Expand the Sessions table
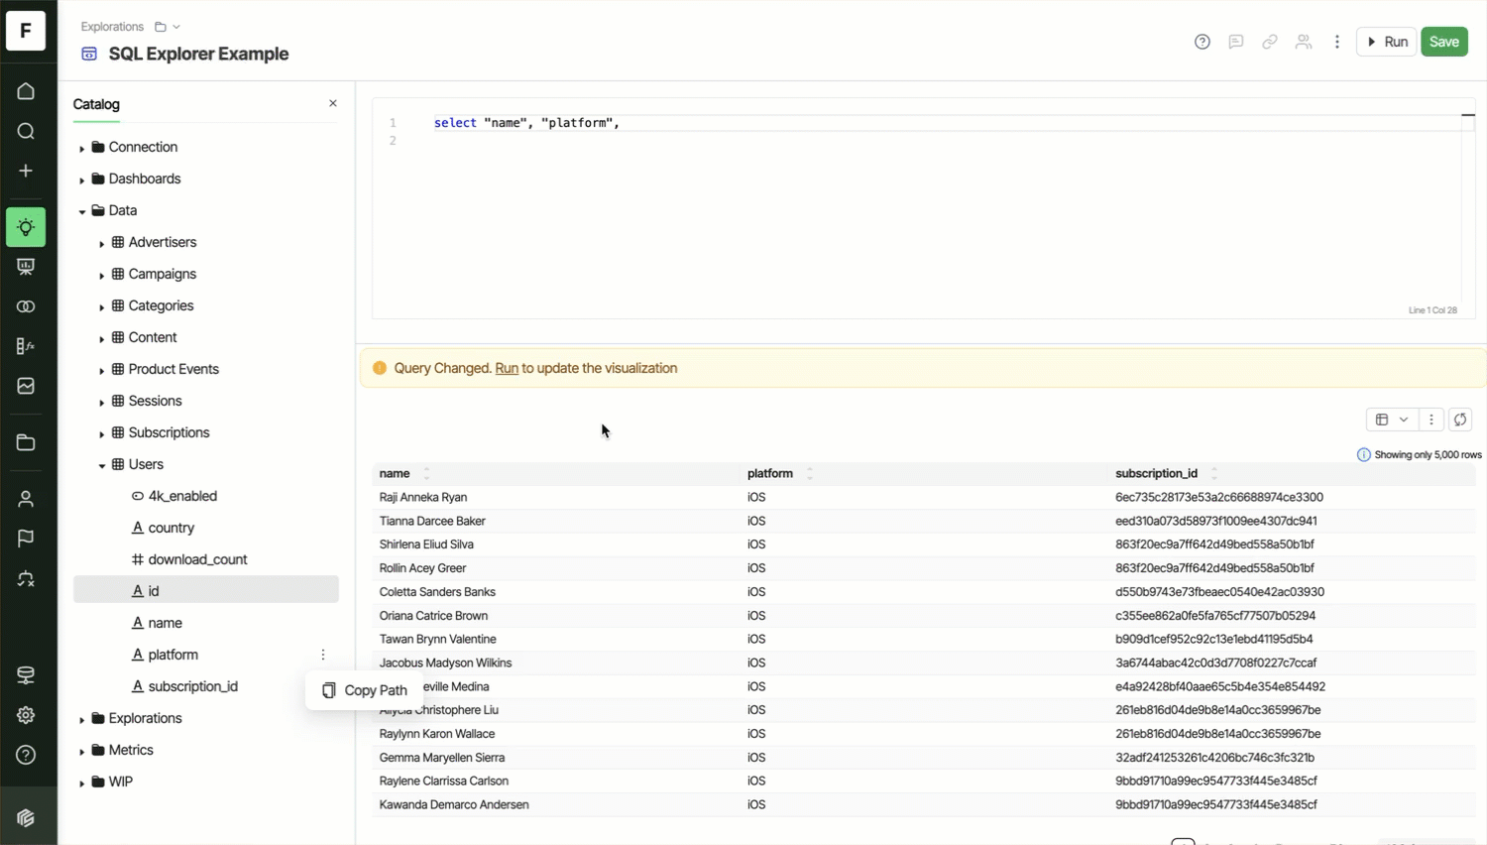This screenshot has width=1487, height=845. point(102,402)
